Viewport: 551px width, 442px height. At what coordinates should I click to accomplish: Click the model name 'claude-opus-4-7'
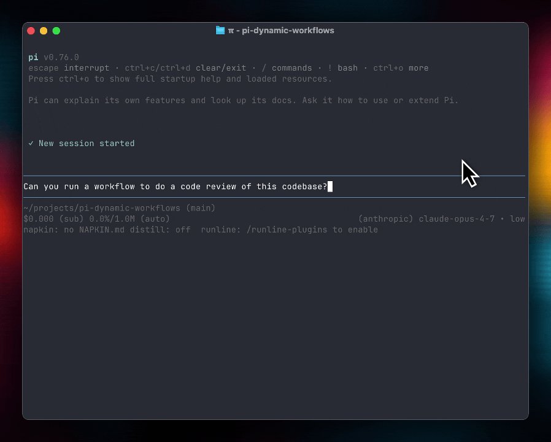[x=457, y=219]
